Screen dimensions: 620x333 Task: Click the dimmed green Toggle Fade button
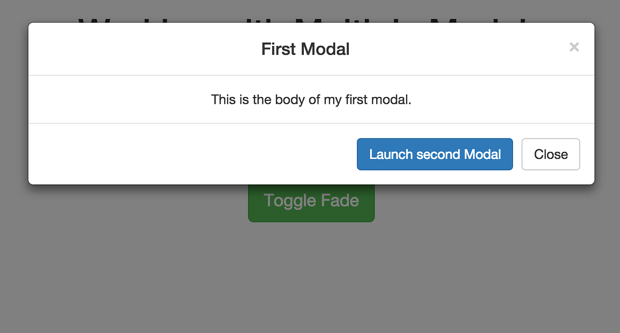[x=311, y=203]
